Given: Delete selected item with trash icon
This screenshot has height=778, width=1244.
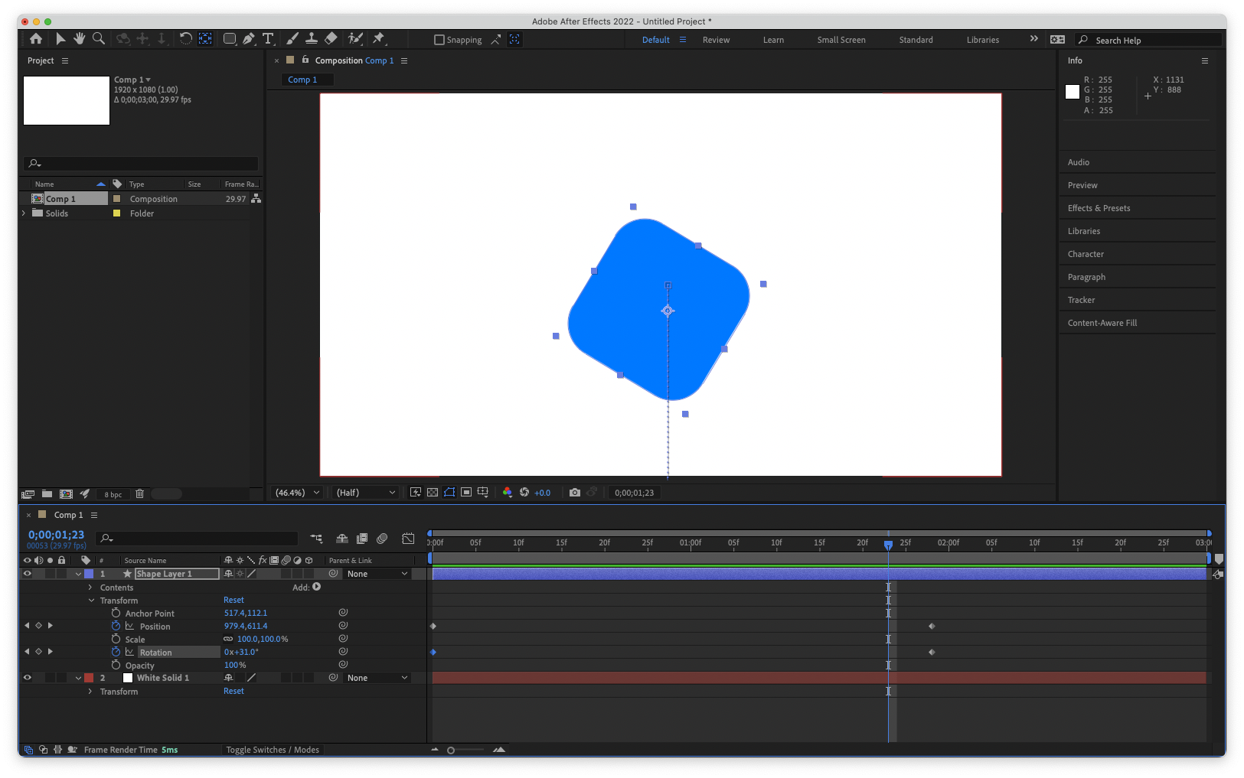Looking at the screenshot, I should coord(139,494).
